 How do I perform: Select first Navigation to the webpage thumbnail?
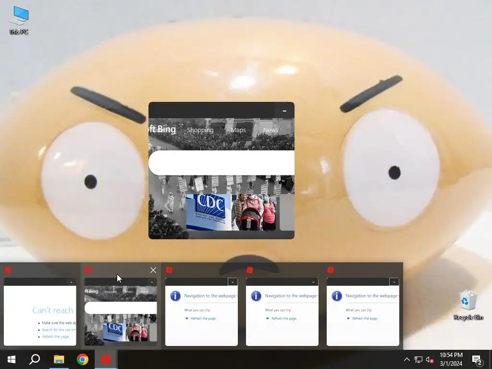pos(201,311)
